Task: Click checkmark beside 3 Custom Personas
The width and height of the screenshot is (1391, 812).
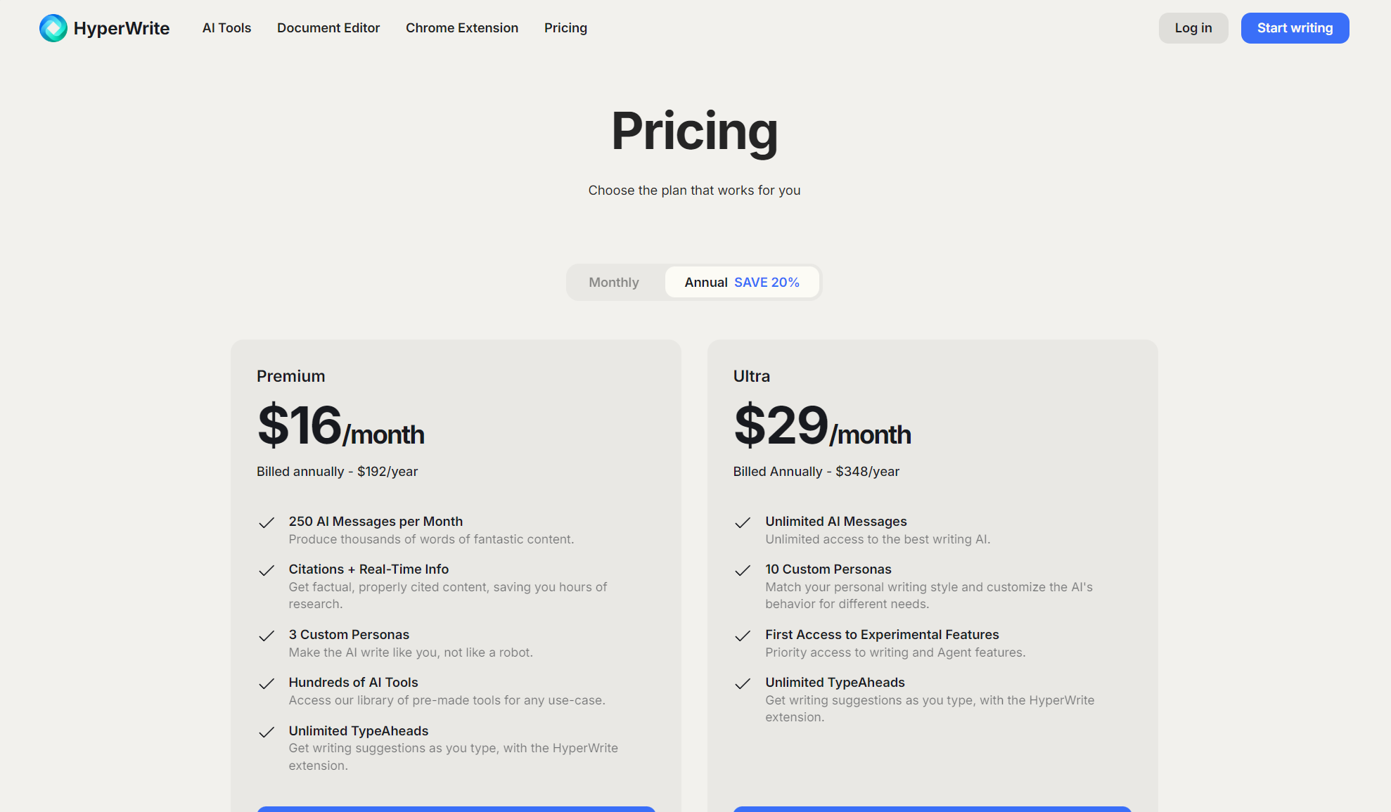Action: click(x=267, y=636)
